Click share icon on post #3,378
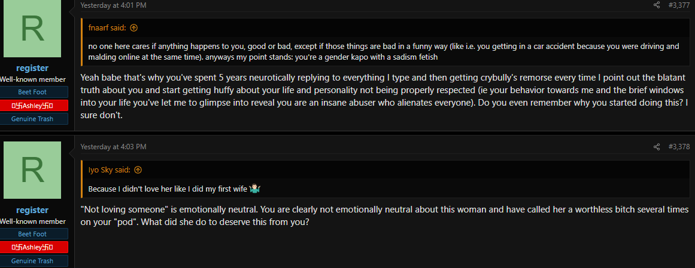The image size is (695, 268). pyautogui.click(x=657, y=146)
